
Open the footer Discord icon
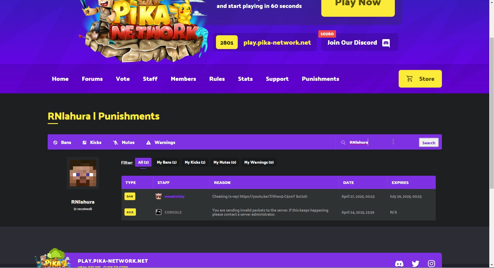pyautogui.click(x=399, y=264)
